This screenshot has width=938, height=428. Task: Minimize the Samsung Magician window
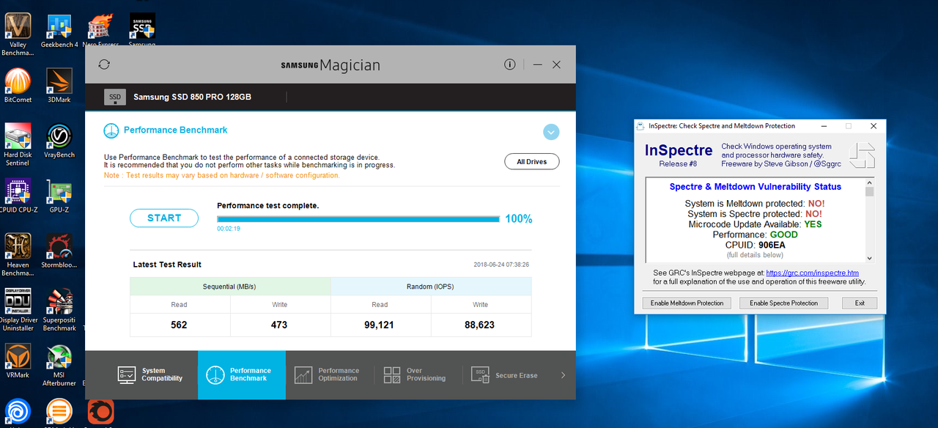coord(538,64)
